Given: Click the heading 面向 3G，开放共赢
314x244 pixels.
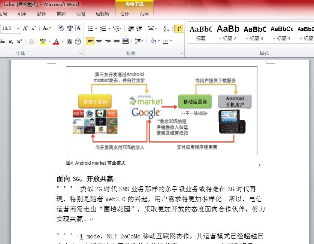Looking at the screenshot, I should [x=85, y=179].
